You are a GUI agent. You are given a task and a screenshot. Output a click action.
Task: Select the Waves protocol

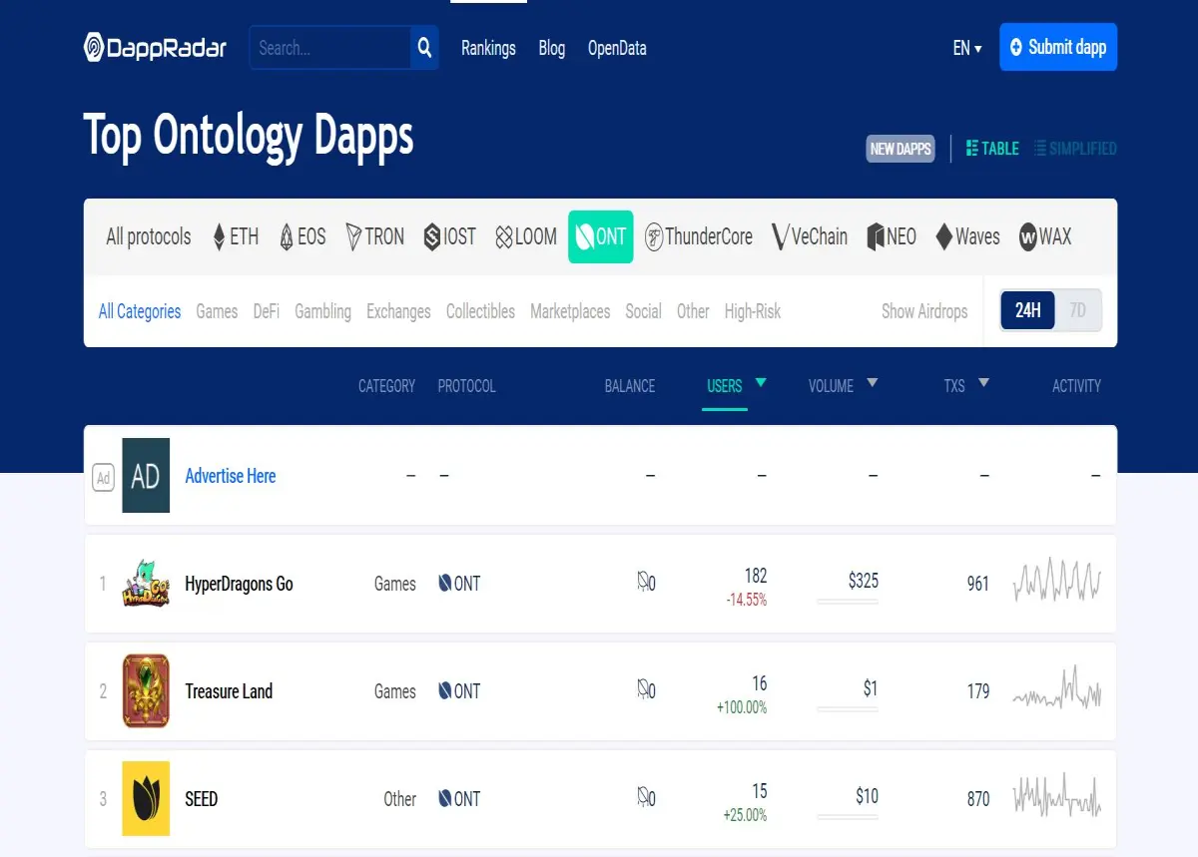point(967,236)
